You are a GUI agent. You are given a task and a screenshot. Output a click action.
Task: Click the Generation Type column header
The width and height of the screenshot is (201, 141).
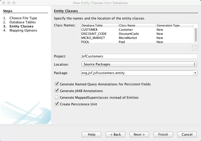click(175, 25)
